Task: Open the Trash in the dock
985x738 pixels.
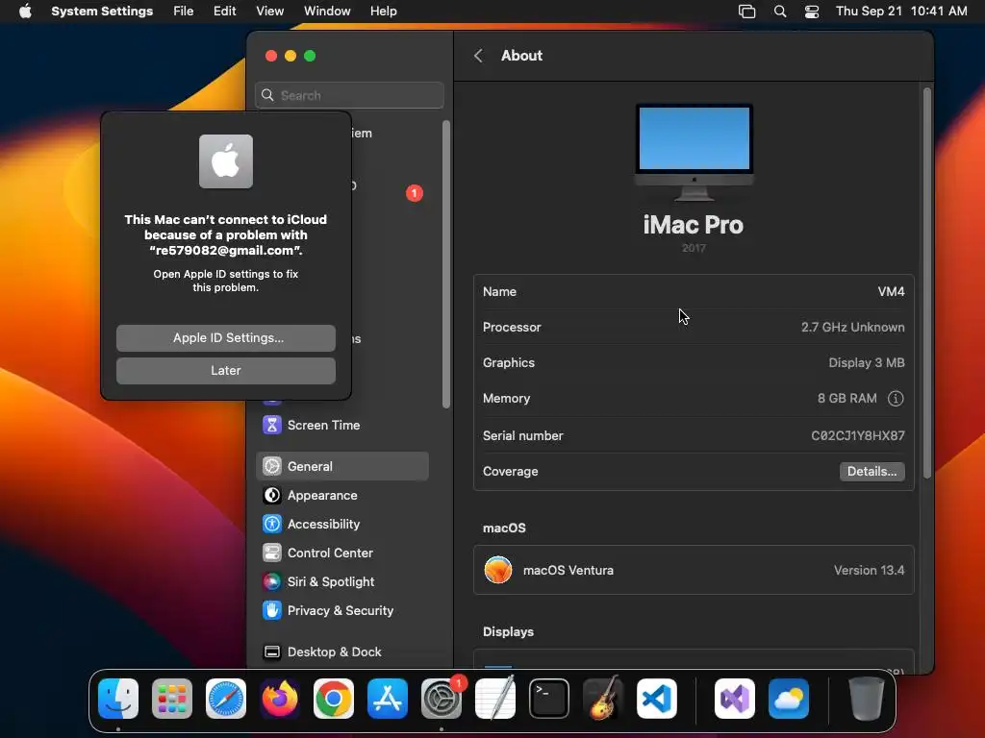Action: tap(867, 699)
